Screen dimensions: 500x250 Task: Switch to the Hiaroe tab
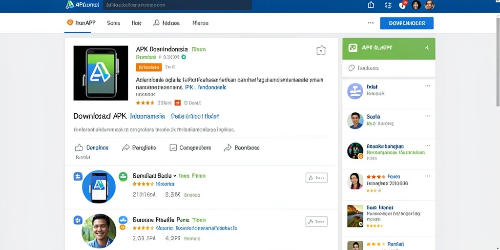point(200,23)
